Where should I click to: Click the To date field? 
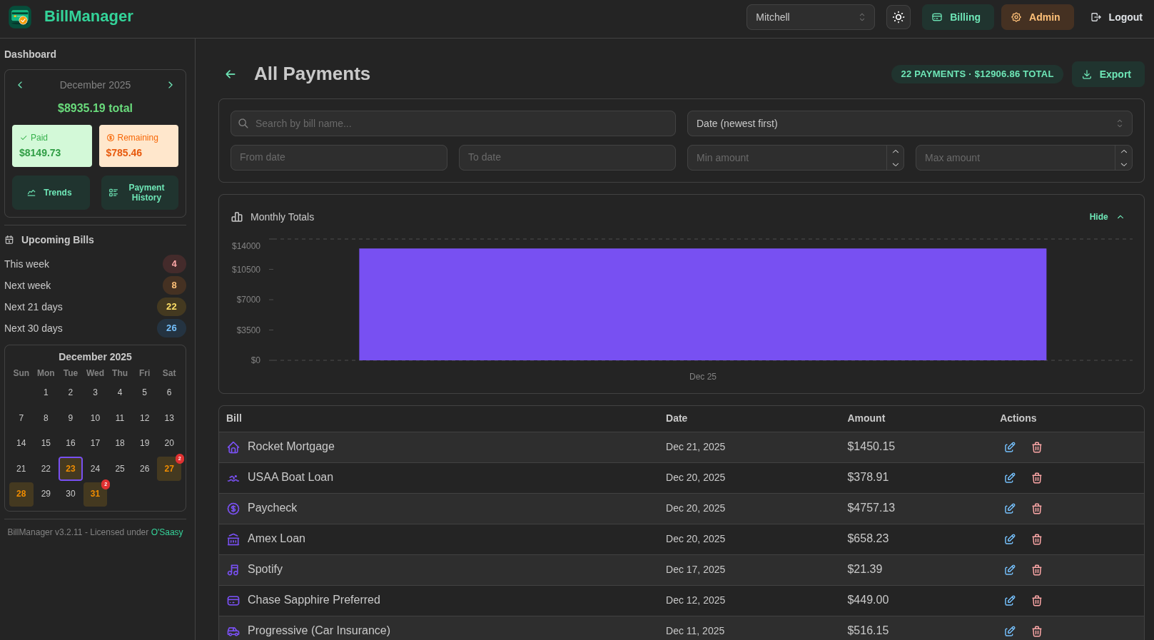click(x=567, y=158)
